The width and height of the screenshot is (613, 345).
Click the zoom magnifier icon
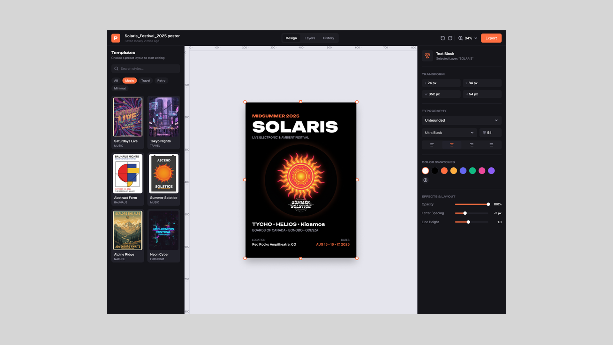coord(460,38)
